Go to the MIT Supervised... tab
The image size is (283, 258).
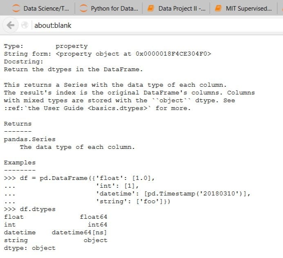click(248, 8)
